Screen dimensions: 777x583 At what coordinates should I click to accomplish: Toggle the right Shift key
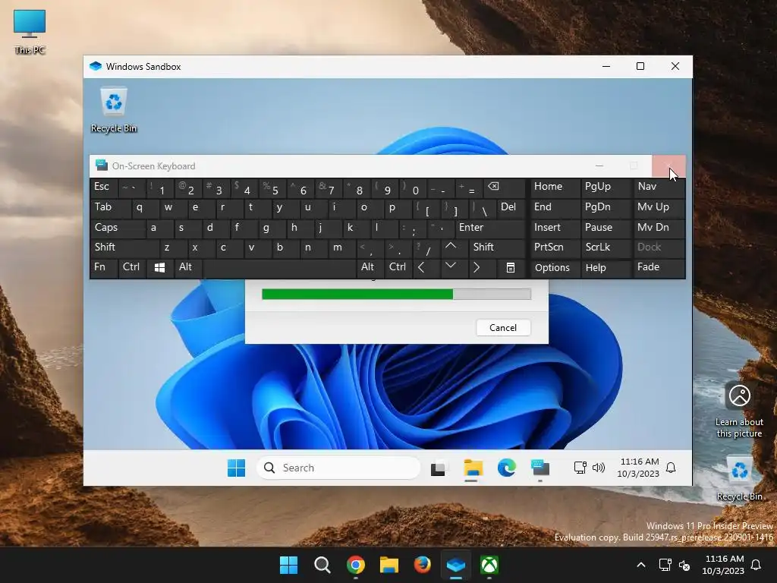(x=497, y=247)
